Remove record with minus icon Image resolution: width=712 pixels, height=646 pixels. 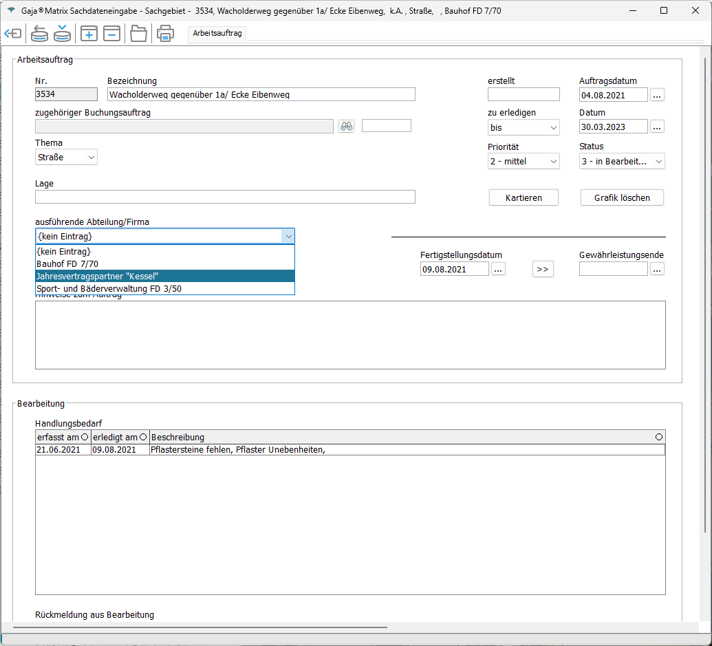pos(111,33)
